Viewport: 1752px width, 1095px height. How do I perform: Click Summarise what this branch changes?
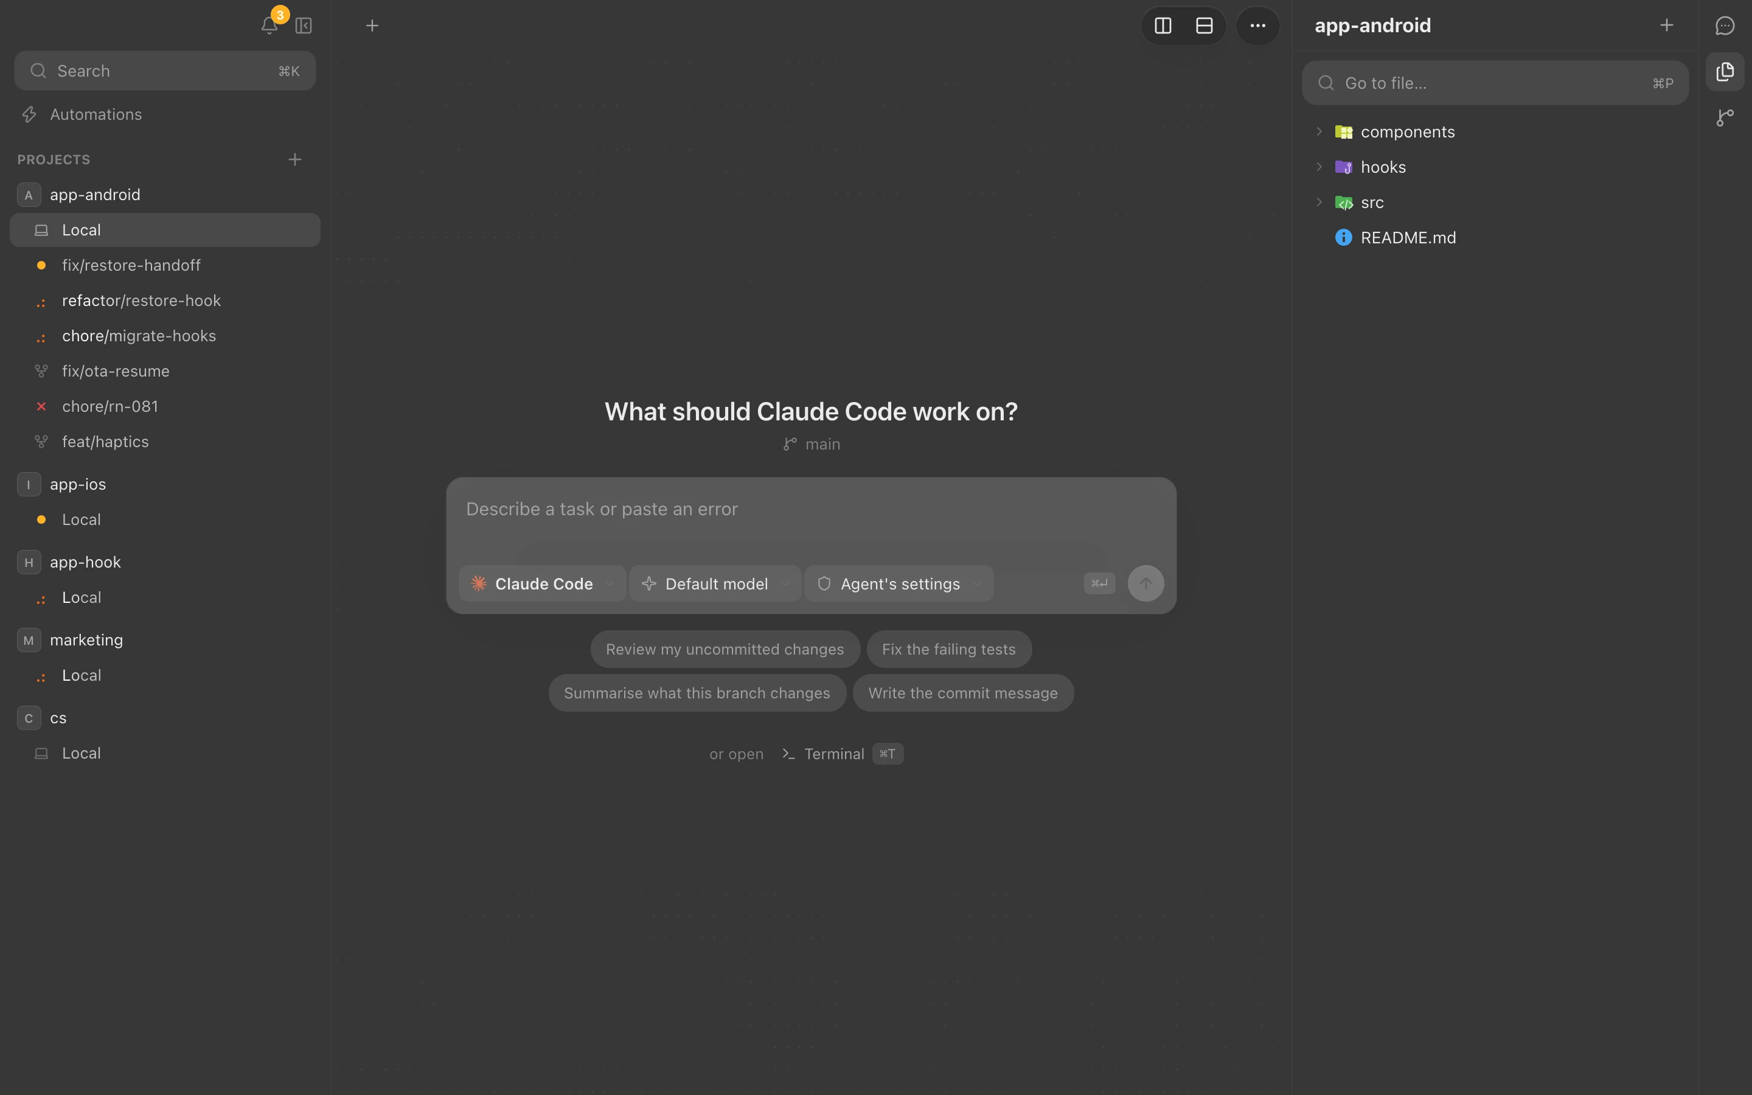697,693
